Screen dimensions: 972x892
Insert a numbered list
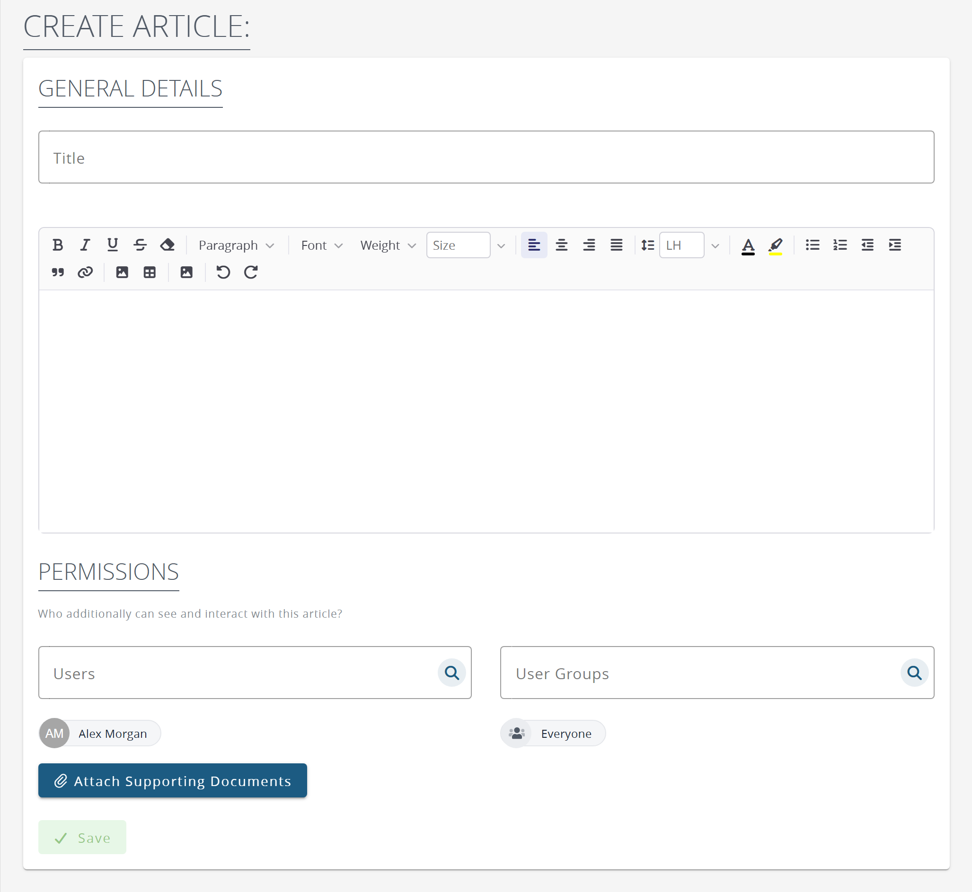[x=840, y=245]
